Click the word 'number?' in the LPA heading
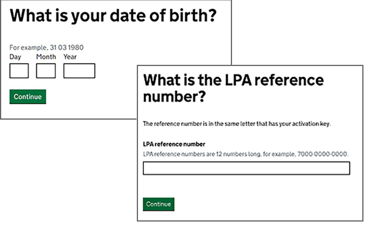 173,97
